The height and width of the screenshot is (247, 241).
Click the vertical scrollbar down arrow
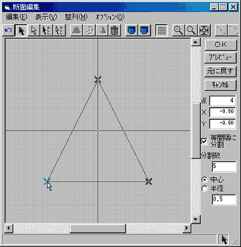pyautogui.click(x=196, y=219)
